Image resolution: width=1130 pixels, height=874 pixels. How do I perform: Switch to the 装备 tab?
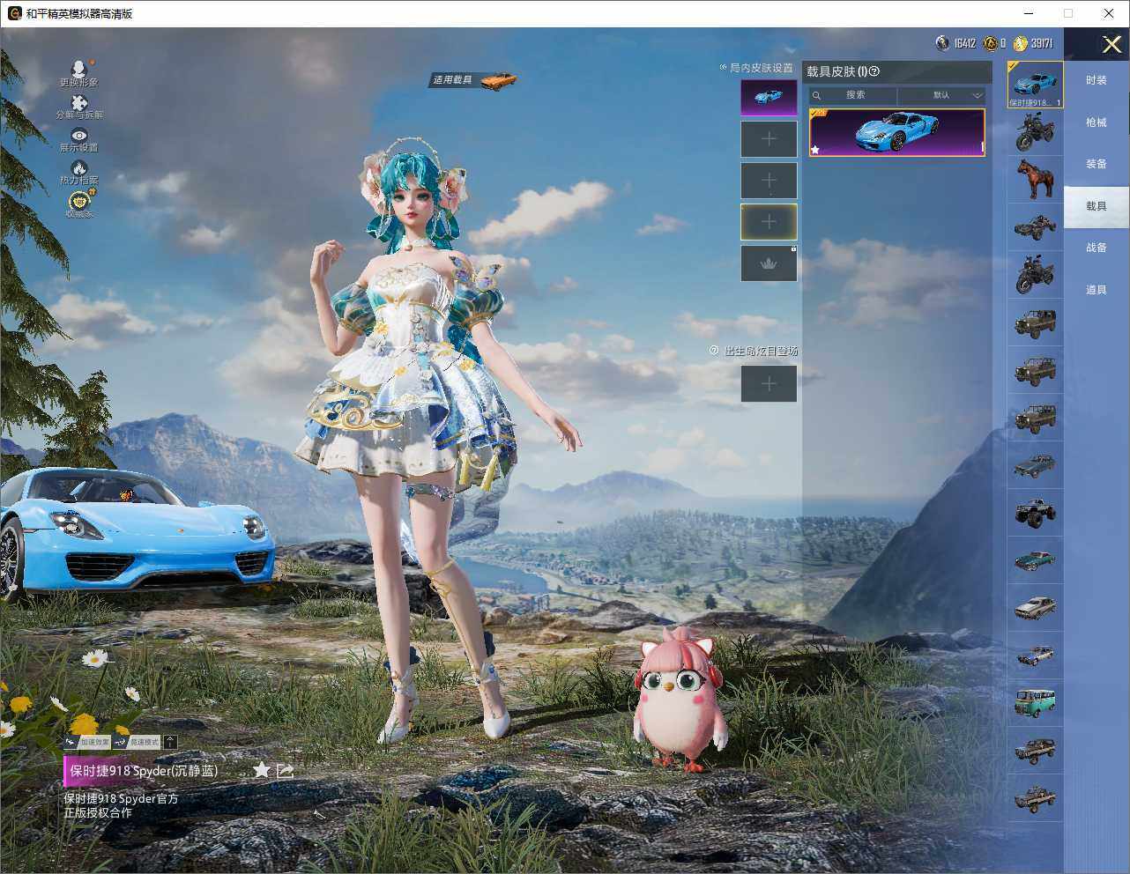(1097, 164)
